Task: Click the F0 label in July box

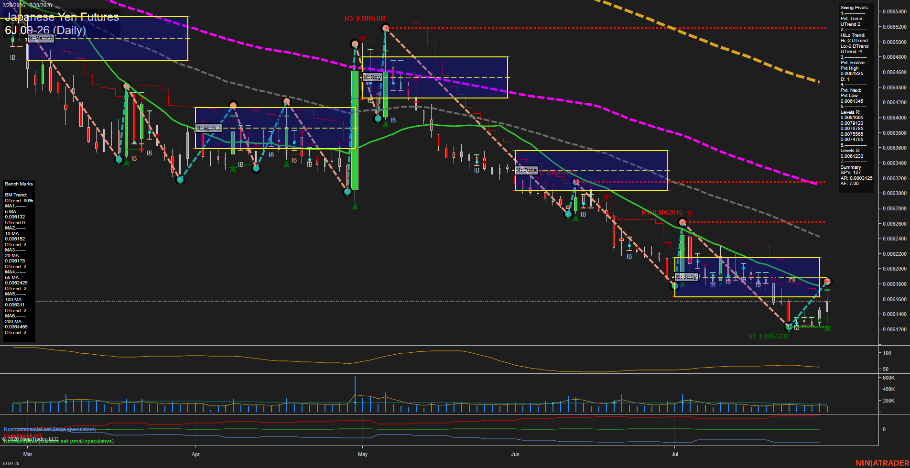Action: (792, 281)
